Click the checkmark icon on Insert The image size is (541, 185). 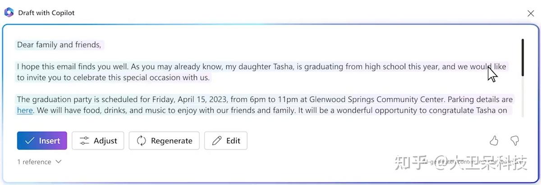30,141
